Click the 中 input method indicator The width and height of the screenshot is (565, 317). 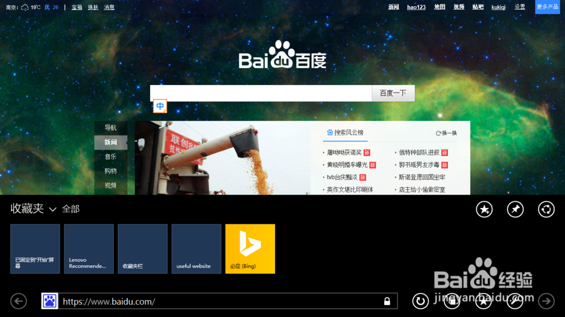tap(160, 106)
